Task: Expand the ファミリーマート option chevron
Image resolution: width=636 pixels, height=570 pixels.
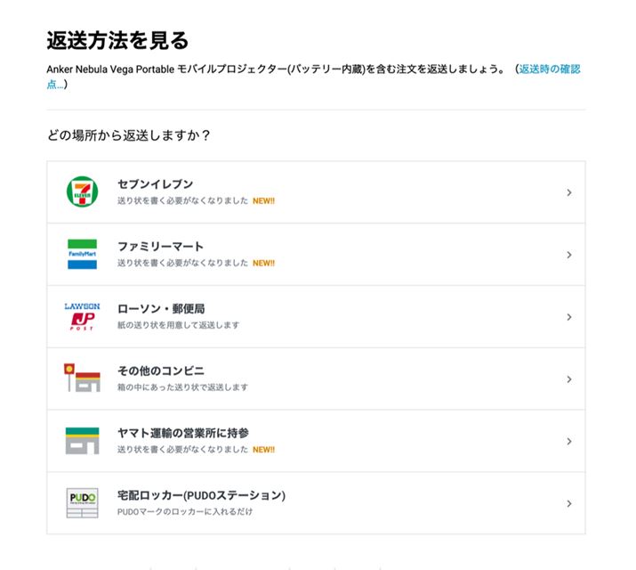Action: (x=569, y=255)
